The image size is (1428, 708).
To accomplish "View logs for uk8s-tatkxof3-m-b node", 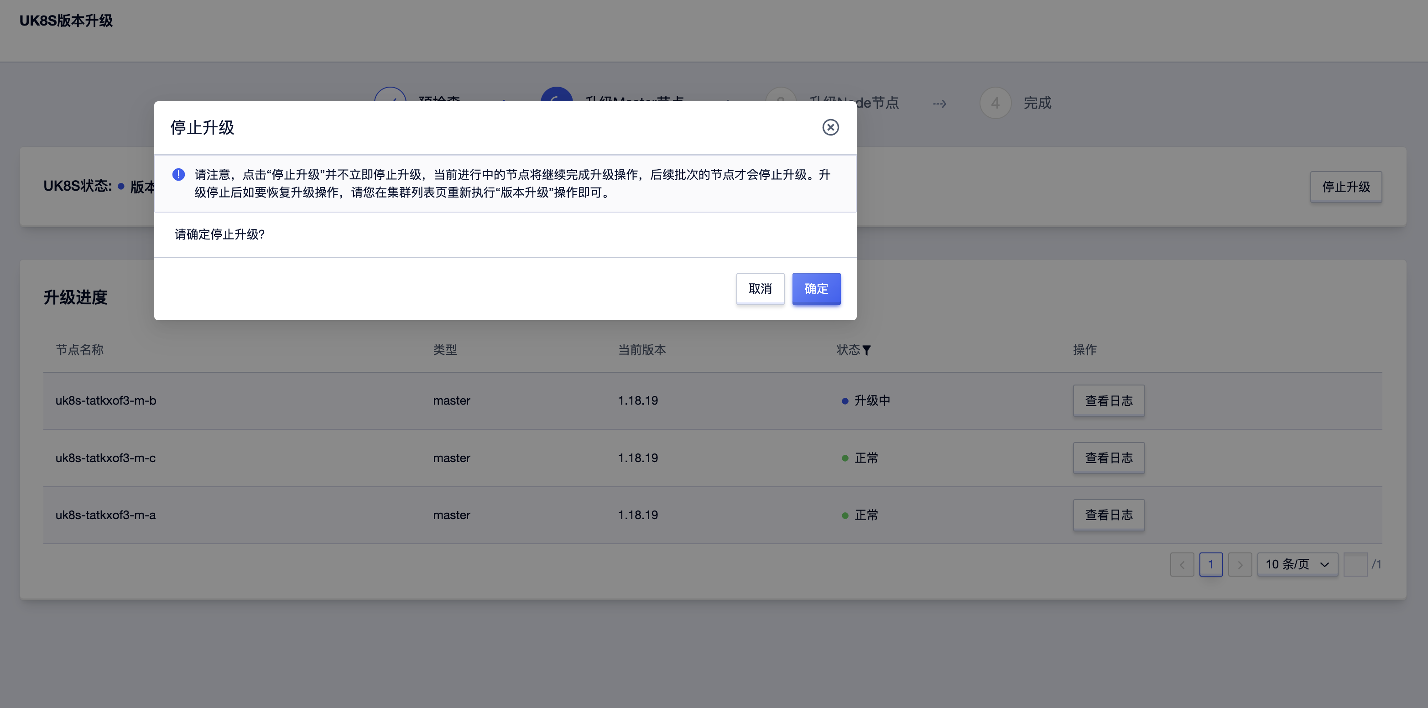I will click(x=1108, y=401).
